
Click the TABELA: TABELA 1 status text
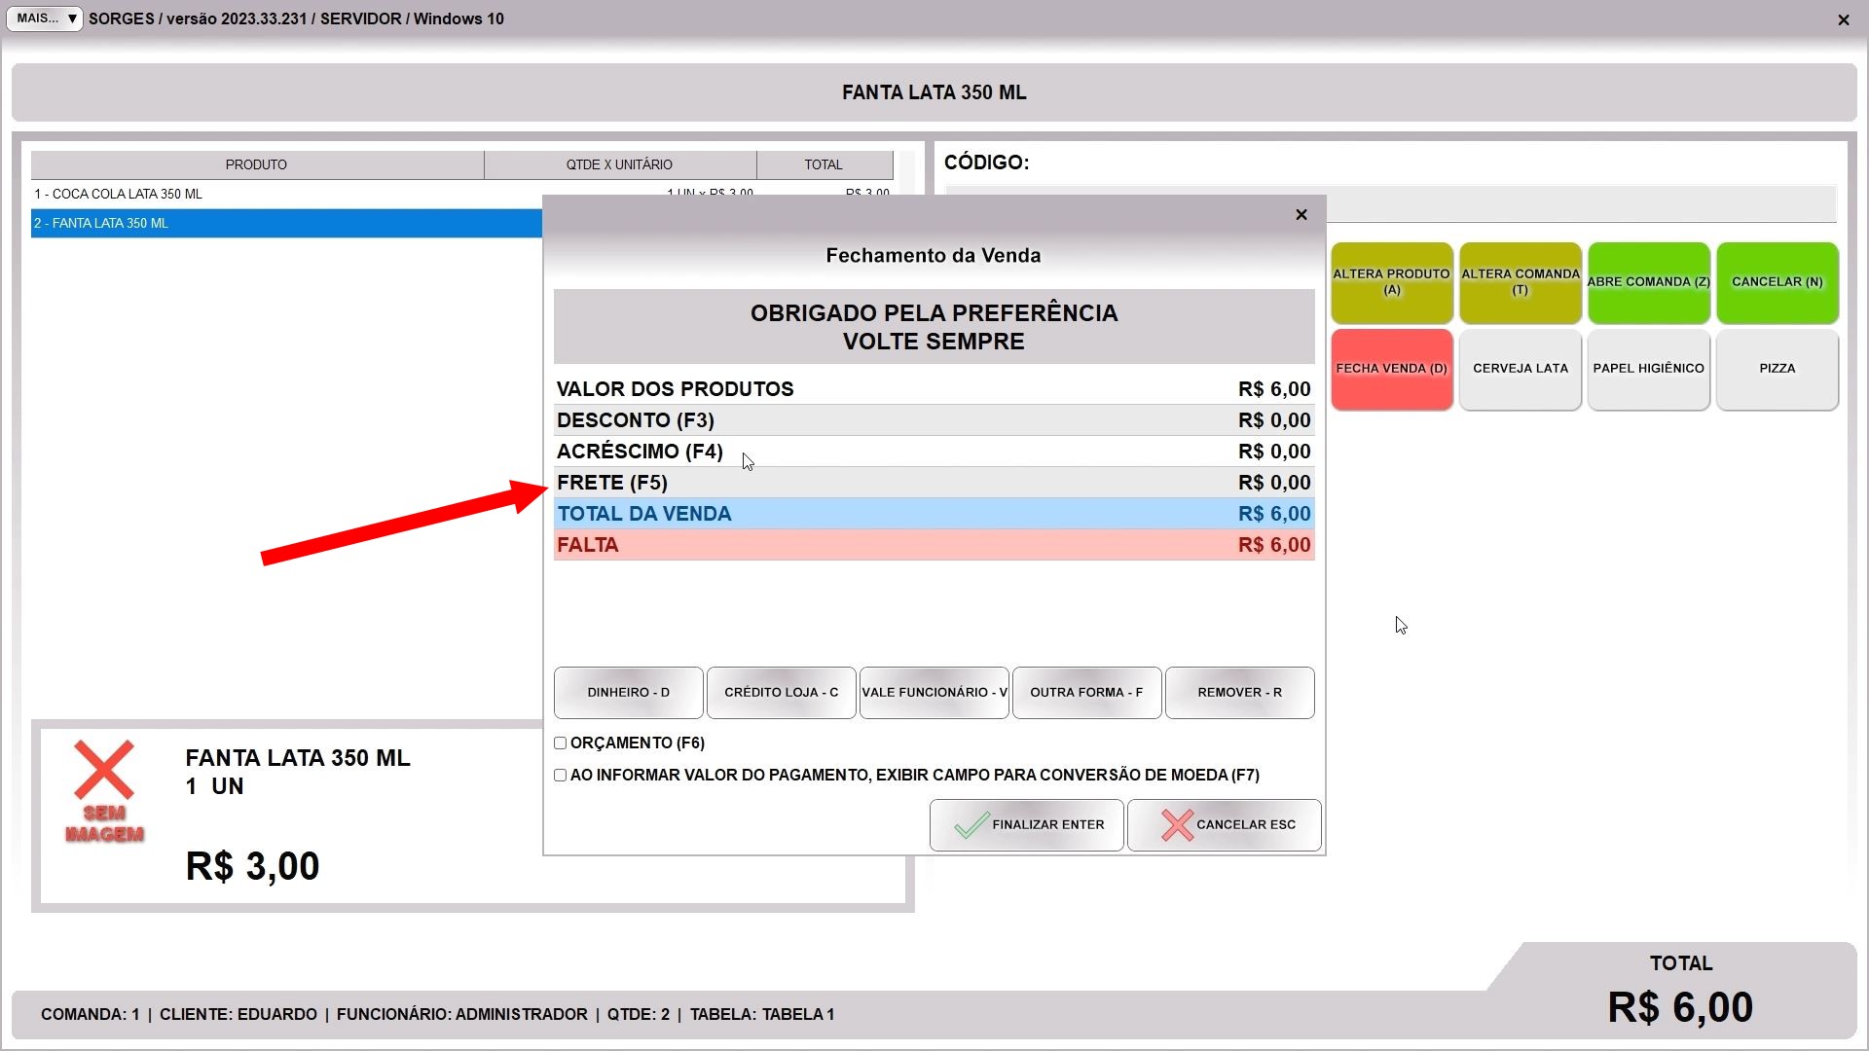pos(762,1015)
